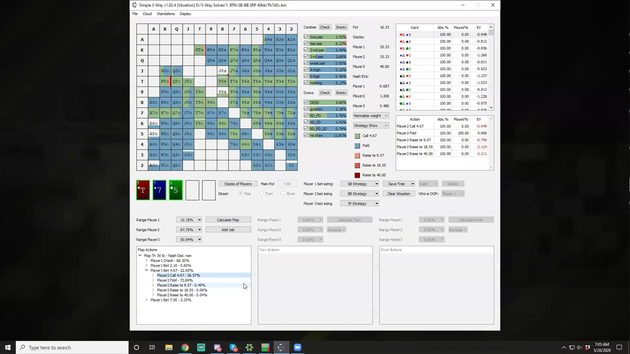Click the Ten of hearts board card
The height and width of the screenshot is (354, 630).
(x=143, y=190)
